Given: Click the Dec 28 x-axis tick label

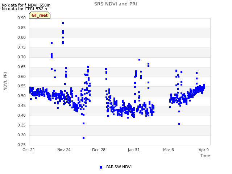Looking at the screenshot, I should coord(99,150).
